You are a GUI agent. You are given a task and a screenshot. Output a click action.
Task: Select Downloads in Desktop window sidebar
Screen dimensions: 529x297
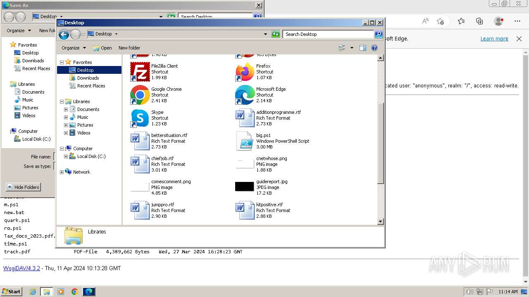click(x=88, y=78)
